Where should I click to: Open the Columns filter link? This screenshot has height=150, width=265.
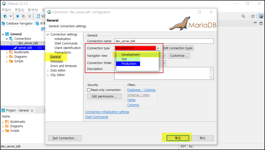coord(133,105)
